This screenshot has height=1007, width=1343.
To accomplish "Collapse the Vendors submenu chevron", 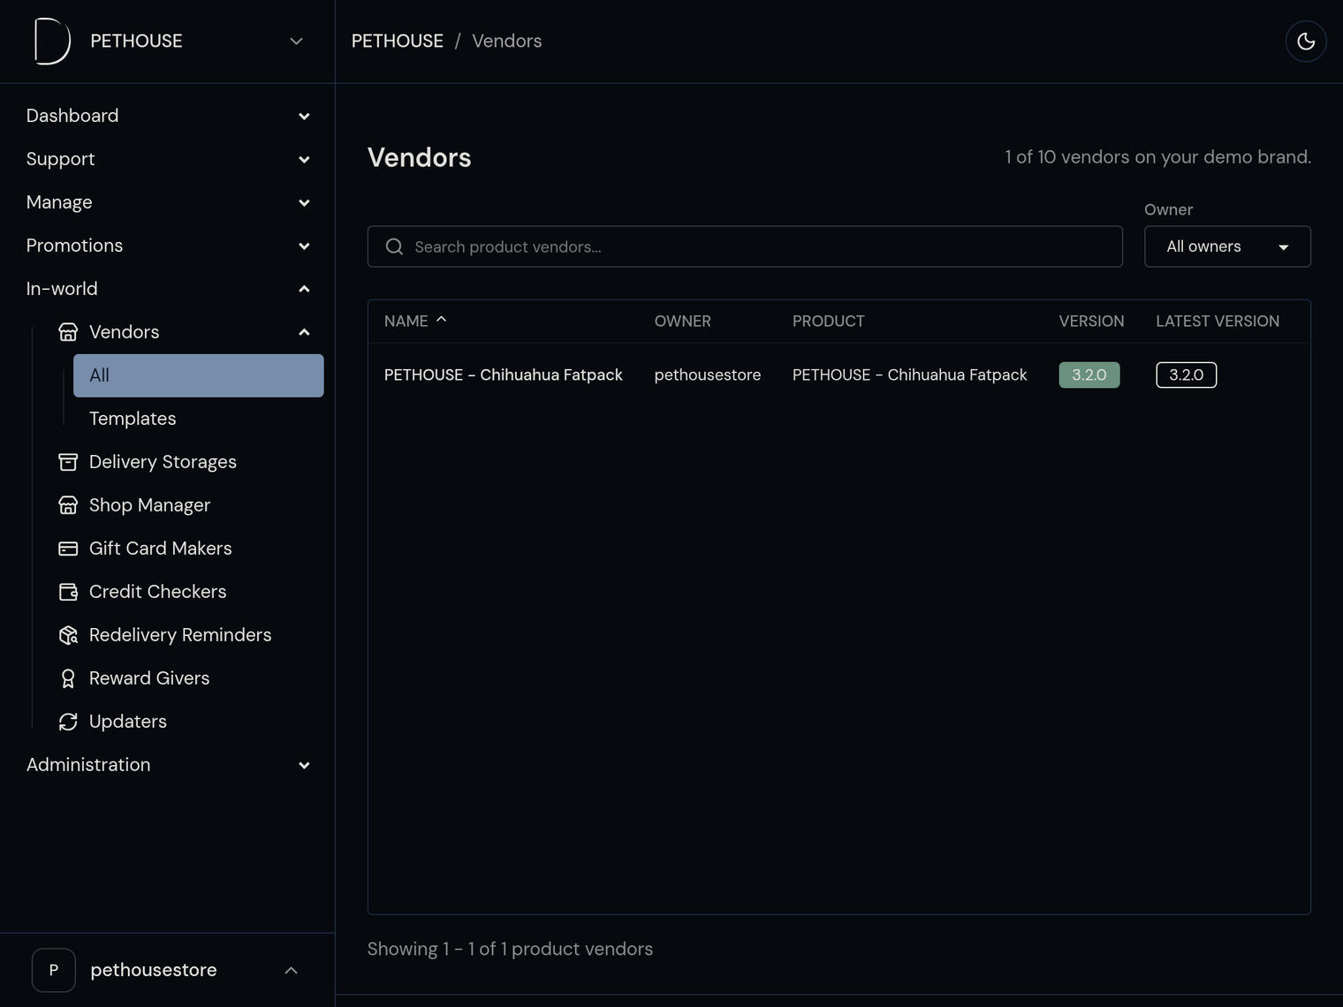I will [x=304, y=332].
